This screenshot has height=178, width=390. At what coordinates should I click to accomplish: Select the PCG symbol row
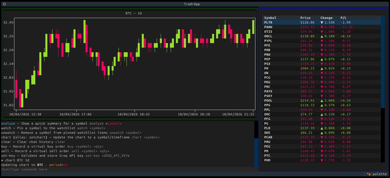pyautogui.click(x=321, y=78)
